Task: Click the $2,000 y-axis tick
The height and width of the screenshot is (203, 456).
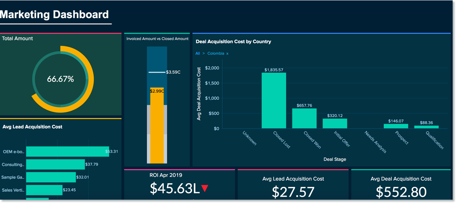Action: (x=212, y=68)
